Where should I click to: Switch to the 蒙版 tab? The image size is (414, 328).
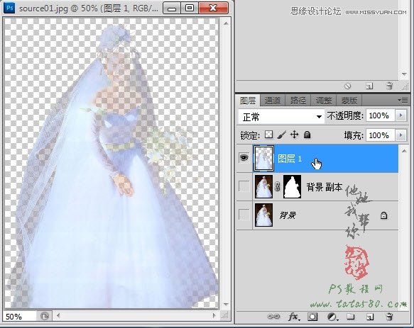(x=349, y=101)
